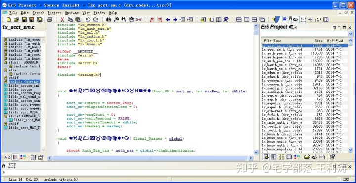Toggle project panel folder browse mode

(x=307, y=157)
